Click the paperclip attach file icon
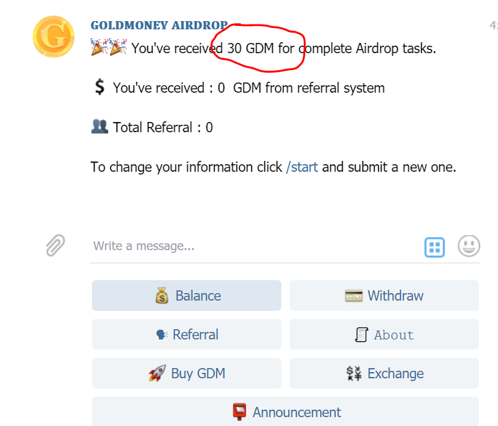The image size is (498, 426). coord(56,245)
